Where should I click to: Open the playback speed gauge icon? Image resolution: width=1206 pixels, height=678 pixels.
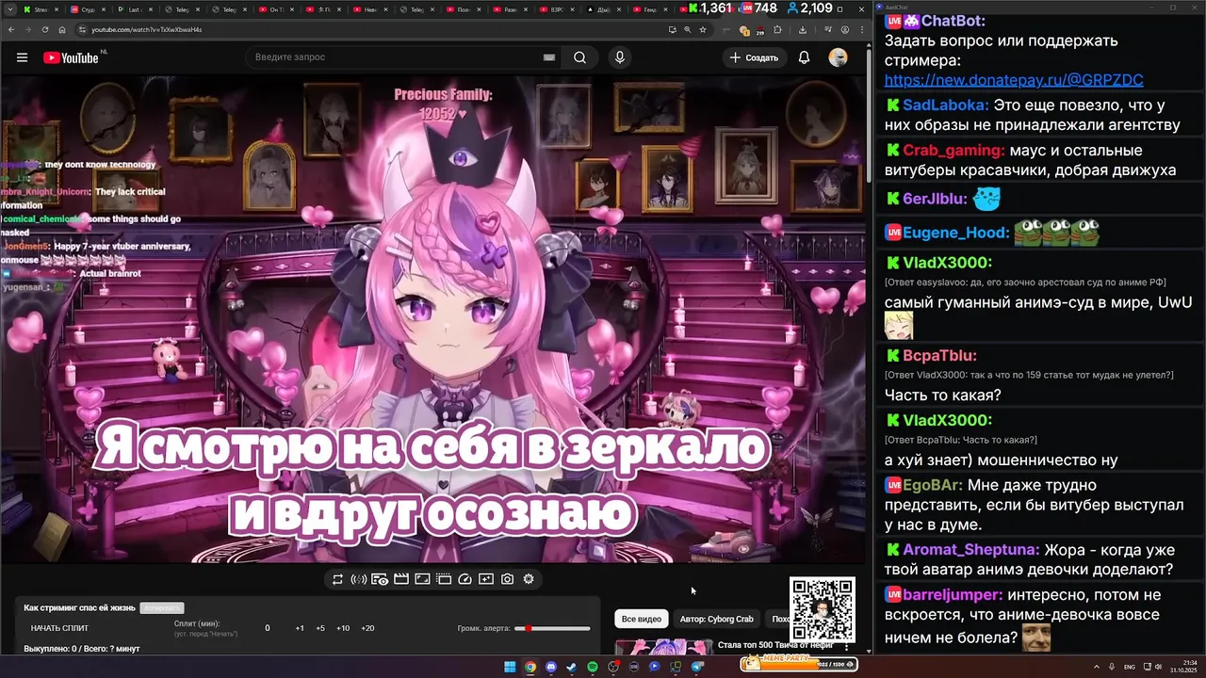(464, 579)
